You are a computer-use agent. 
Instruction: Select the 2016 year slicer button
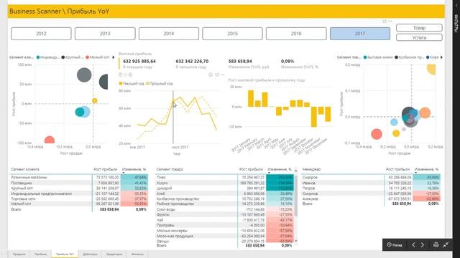pos(296,34)
